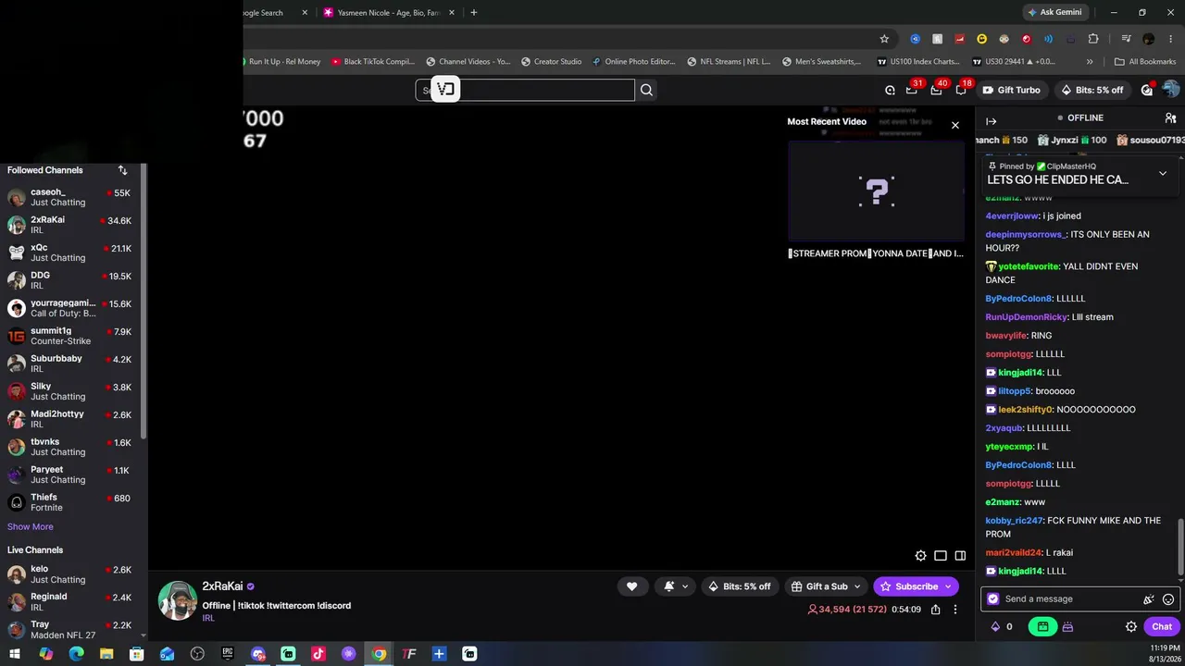
Task: Open kelo in Live Channels list
Action: coord(71,574)
